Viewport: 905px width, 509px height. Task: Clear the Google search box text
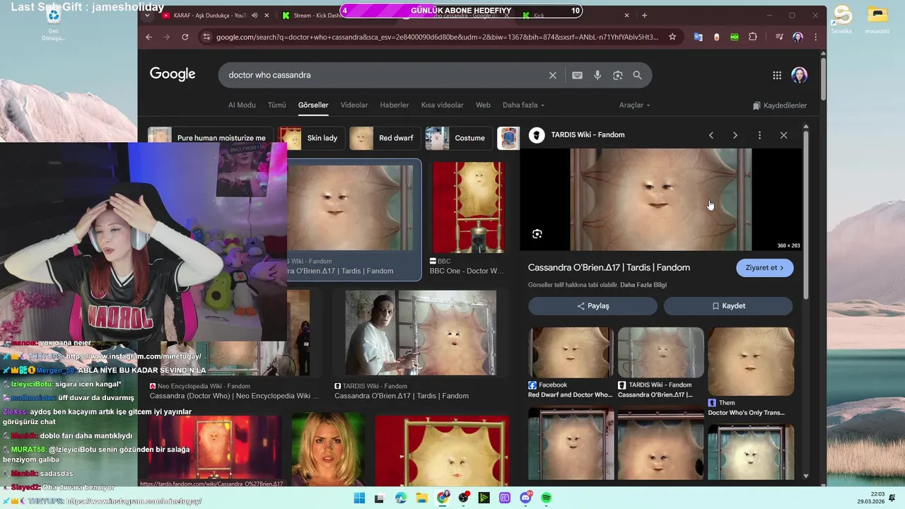(553, 75)
